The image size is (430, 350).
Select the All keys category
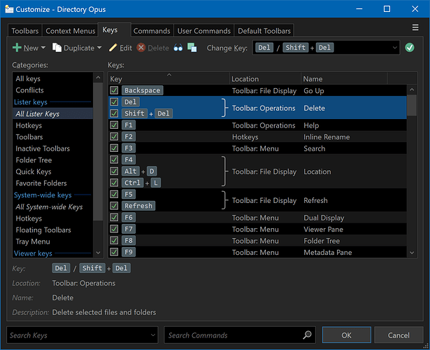(52, 78)
